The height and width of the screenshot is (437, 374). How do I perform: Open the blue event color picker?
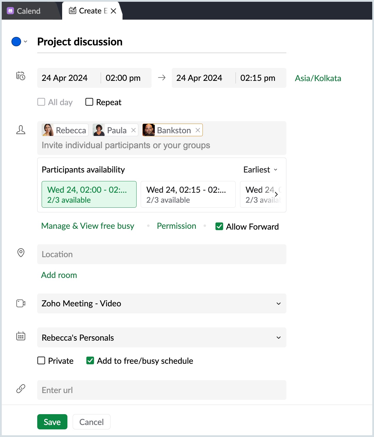click(x=19, y=42)
